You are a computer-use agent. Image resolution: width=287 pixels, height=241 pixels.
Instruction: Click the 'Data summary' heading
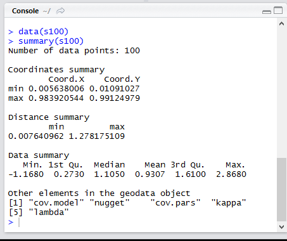39,155
